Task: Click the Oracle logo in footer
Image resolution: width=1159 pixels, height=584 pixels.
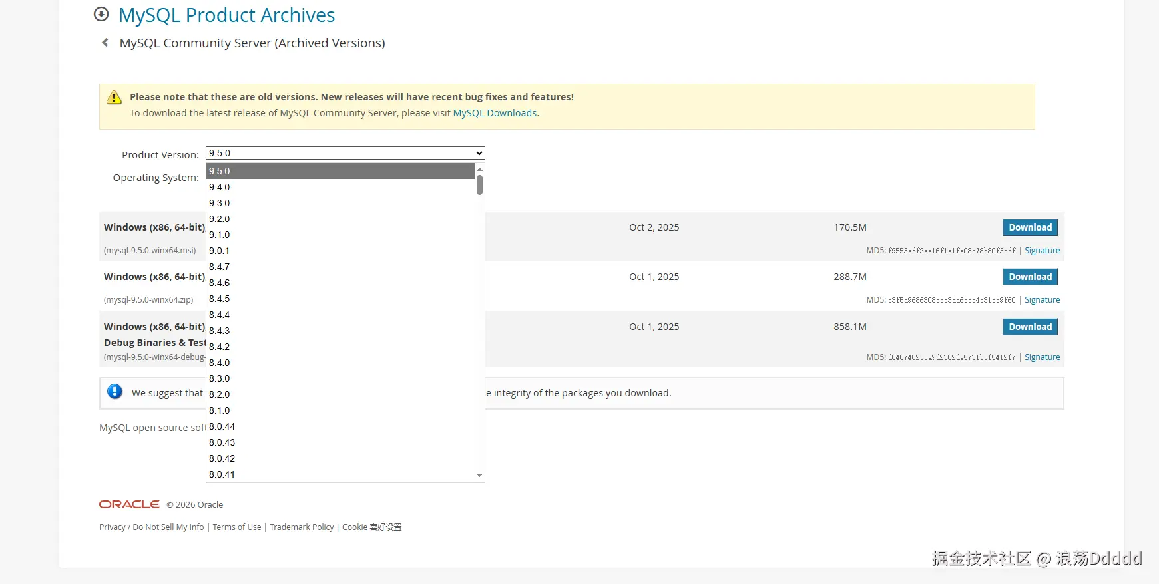Action: click(x=129, y=504)
